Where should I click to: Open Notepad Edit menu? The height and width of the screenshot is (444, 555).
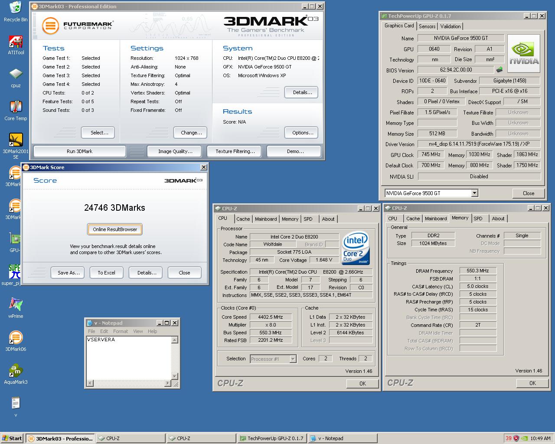[104, 331]
